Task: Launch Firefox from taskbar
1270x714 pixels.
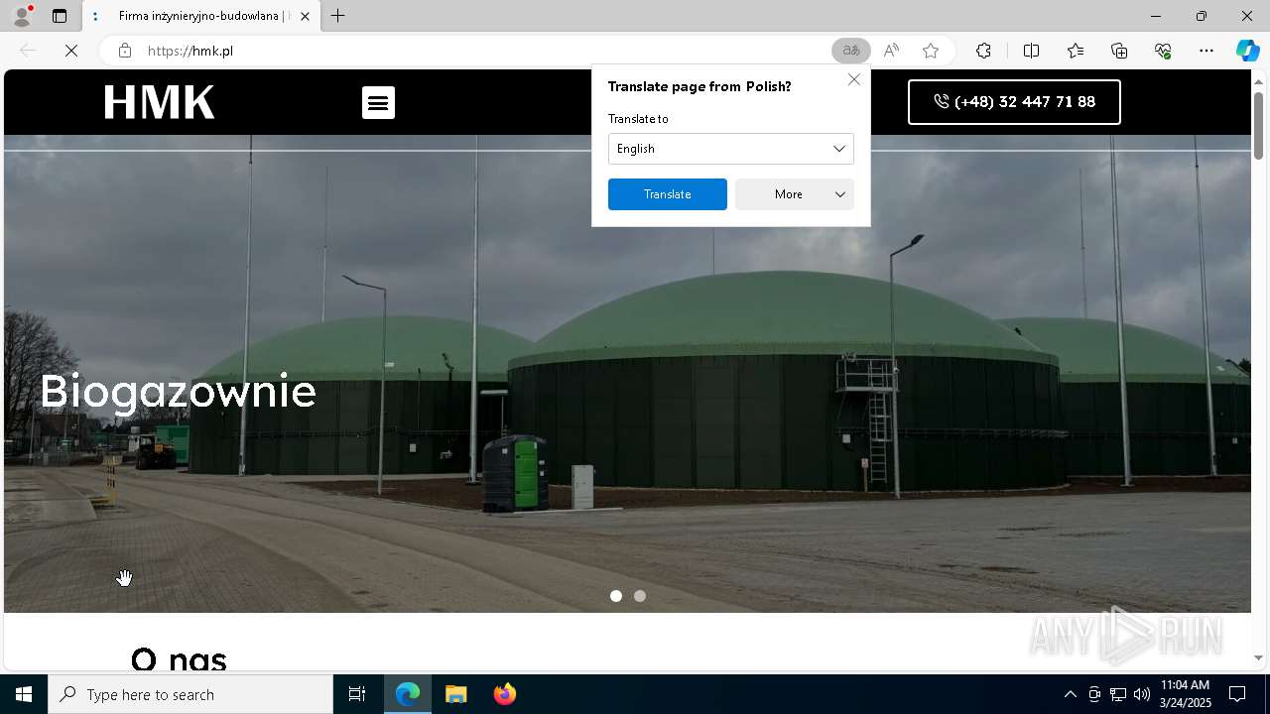Action: coord(505,694)
